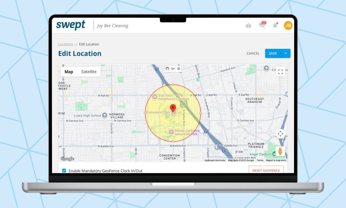Click the Swept logo
Screen dimensions: 346x208
coord(71,26)
